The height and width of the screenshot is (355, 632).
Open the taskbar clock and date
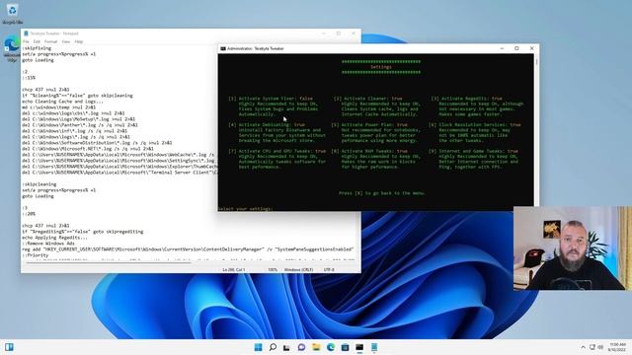[617, 347]
